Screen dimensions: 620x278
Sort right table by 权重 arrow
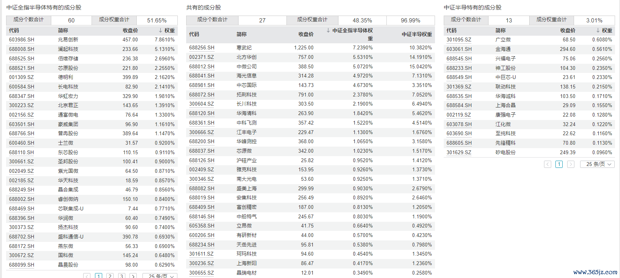pyautogui.click(x=598, y=30)
